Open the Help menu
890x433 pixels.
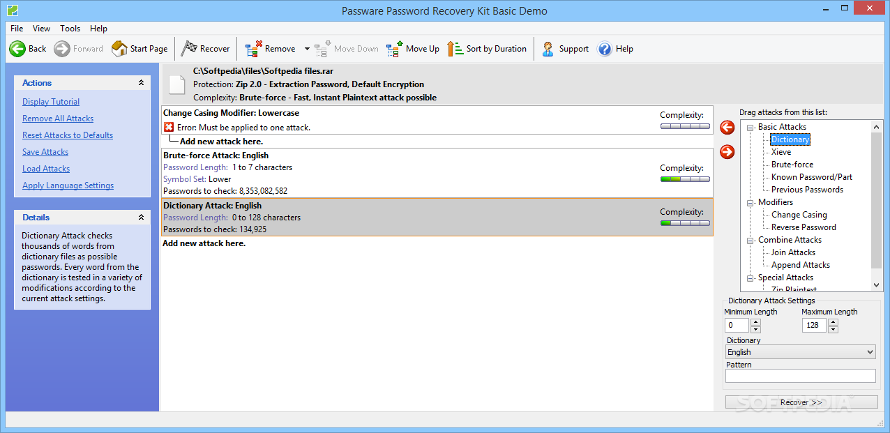98,29
